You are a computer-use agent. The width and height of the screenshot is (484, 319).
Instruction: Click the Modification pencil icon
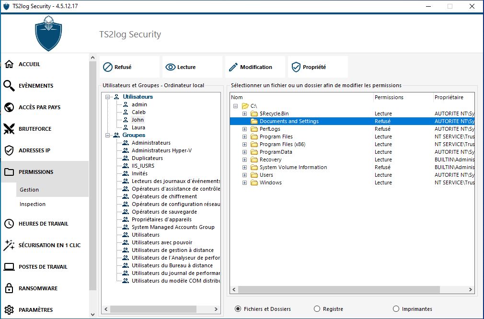pyautogui.click(x=233, y=67)
